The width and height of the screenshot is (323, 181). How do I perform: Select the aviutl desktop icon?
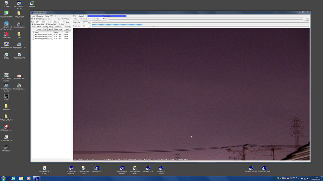pos(6,97)
